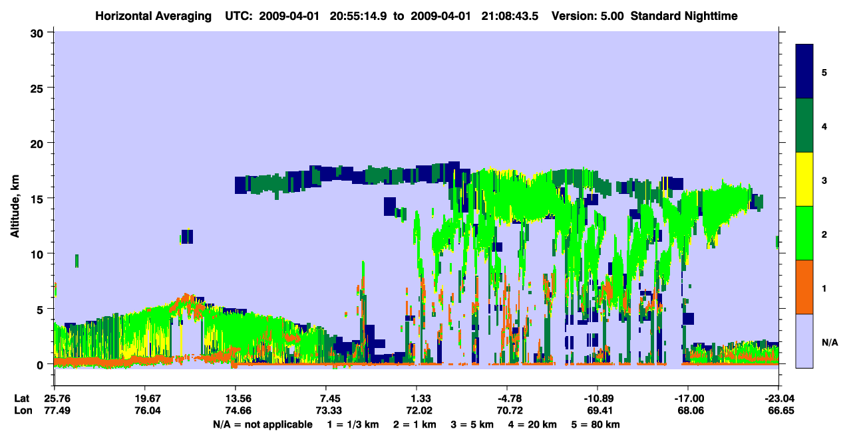This screenshot has height=443, width=865.
Task: Click the '5 = 80 km' legend footnote
Action: 596,424
